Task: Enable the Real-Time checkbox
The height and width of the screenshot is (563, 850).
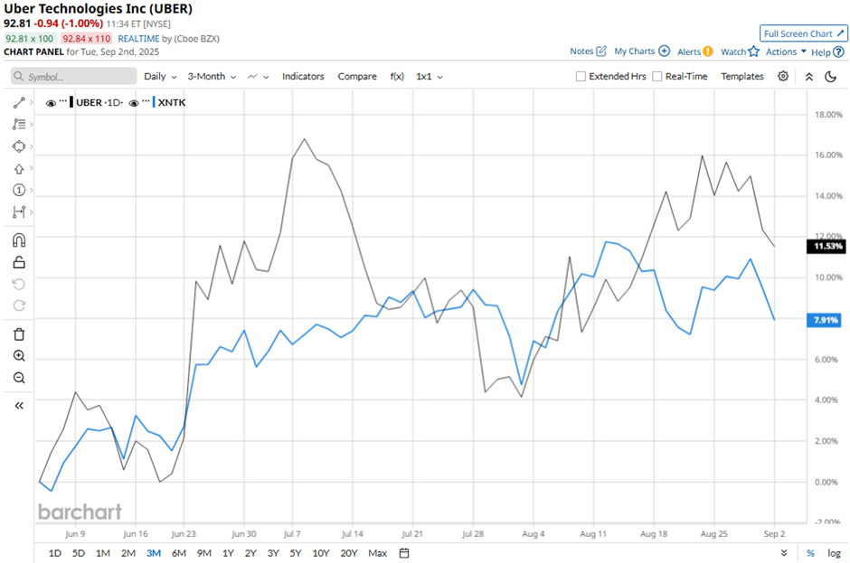Action: click(x=657, y=77)
